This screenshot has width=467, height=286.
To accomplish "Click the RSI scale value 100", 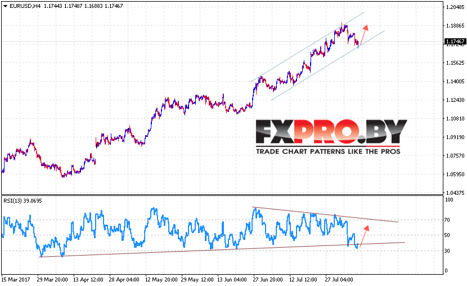I will [449, 200].
